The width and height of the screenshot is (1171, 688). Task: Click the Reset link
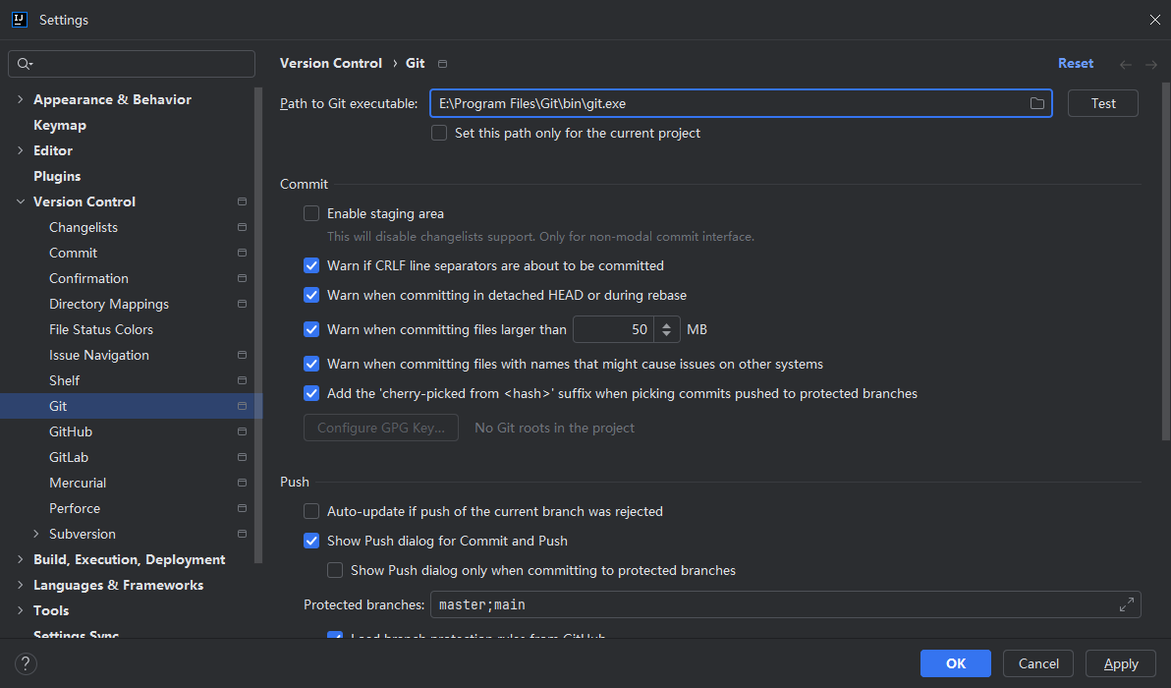click(x=1076, y=64)
